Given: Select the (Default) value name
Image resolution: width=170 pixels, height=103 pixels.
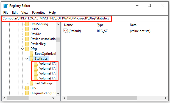Looking at the screenshot, I should (75, 31).
